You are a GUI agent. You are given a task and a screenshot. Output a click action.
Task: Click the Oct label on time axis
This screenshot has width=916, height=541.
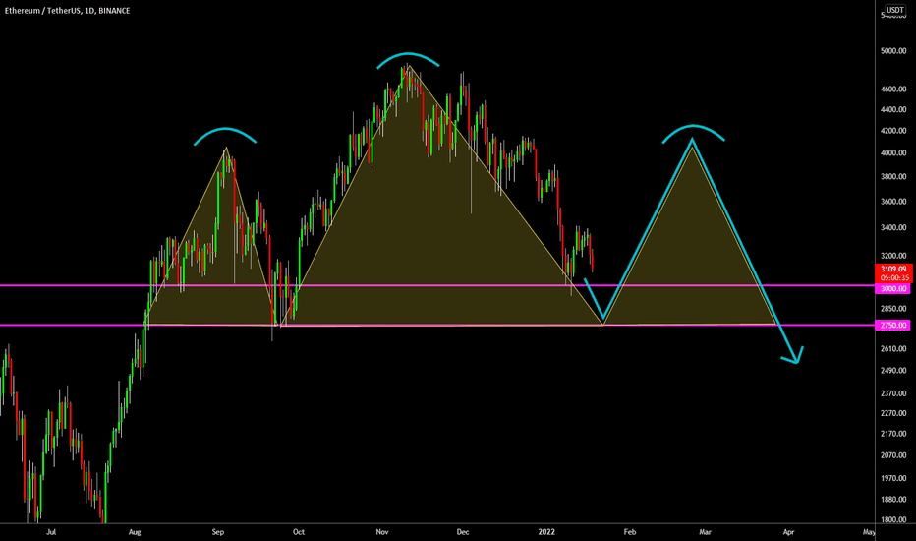299,531
